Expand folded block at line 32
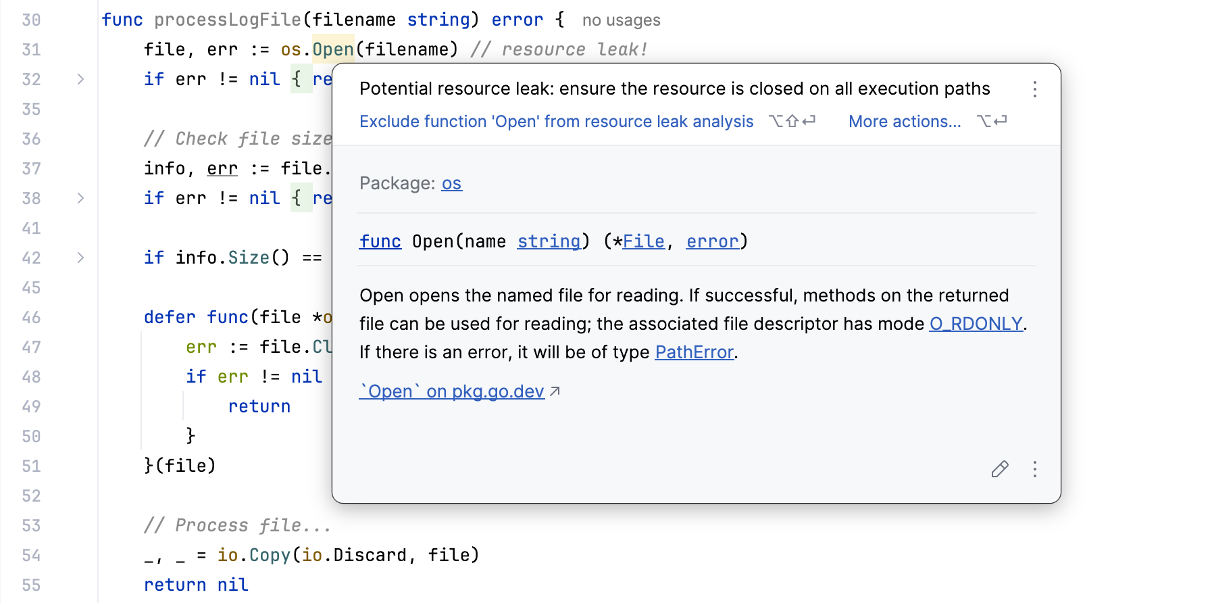This screenshot has height=603, width=1212. [80, 79]
